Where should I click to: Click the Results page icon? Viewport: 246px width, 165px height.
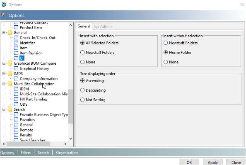[16, 135]
